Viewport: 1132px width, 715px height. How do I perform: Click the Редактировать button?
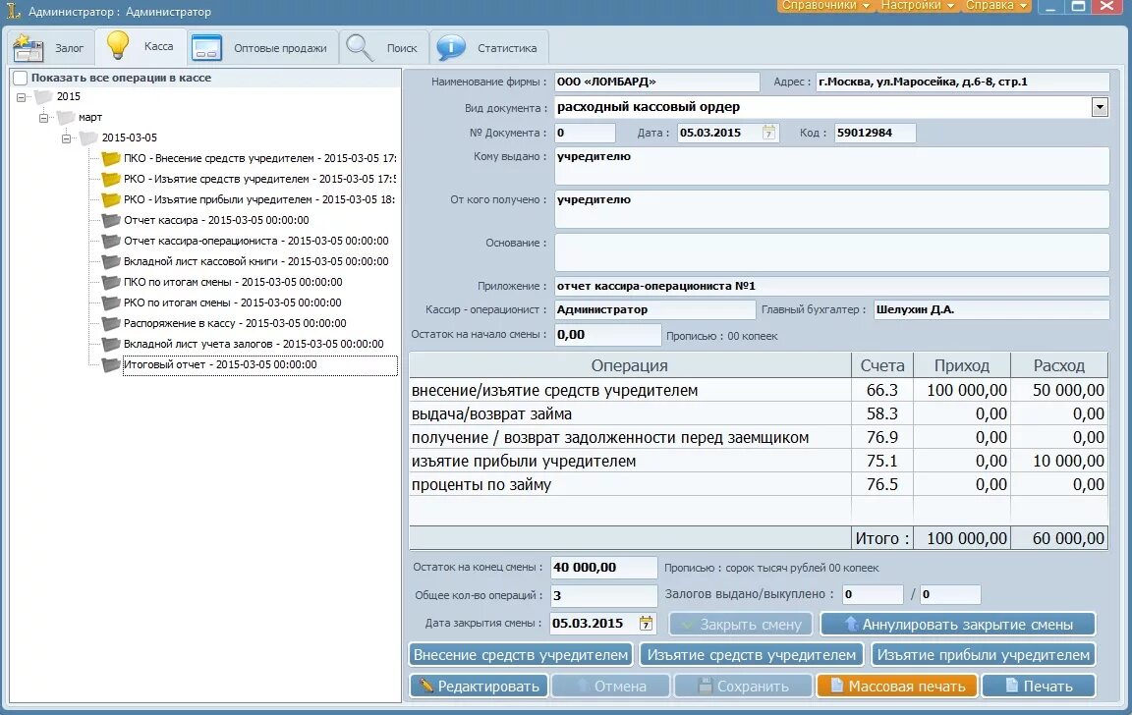point(480,687)
